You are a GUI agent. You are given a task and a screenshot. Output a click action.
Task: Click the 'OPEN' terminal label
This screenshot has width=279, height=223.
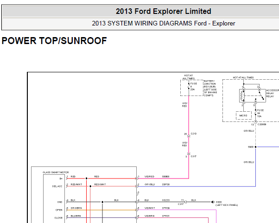click(x=59, y=210)
